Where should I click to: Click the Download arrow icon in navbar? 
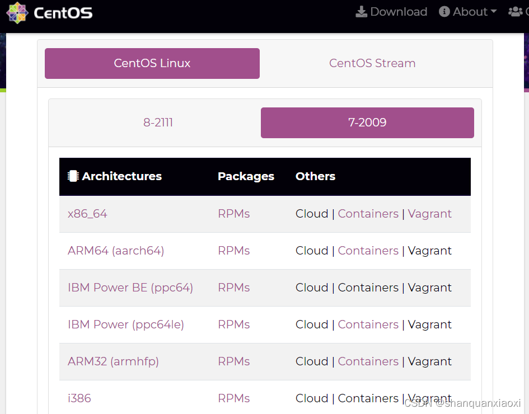pos(361,12)
